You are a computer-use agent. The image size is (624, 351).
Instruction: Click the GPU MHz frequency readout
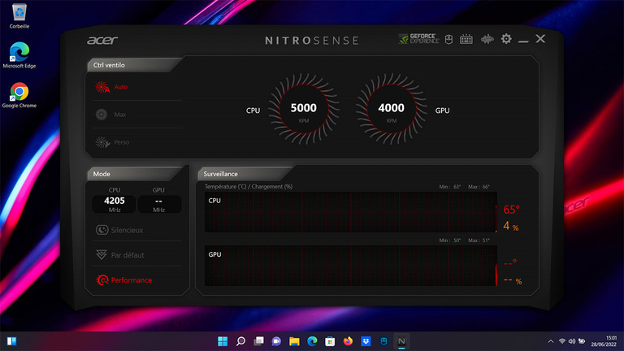(158, 204)
